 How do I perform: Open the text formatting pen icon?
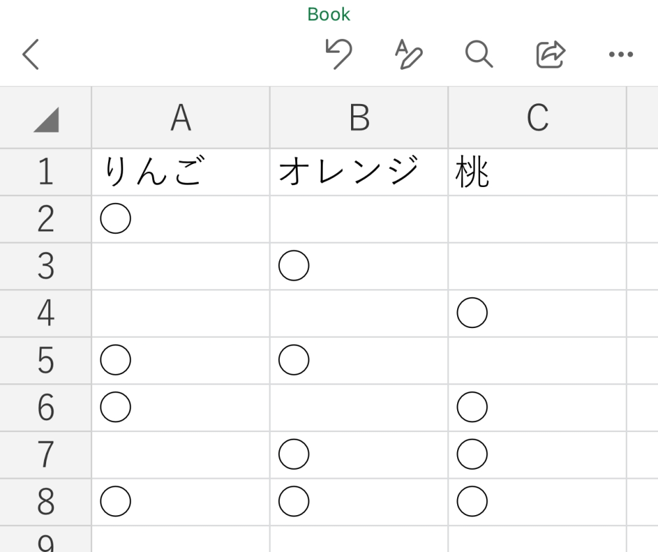pos(408,54)
